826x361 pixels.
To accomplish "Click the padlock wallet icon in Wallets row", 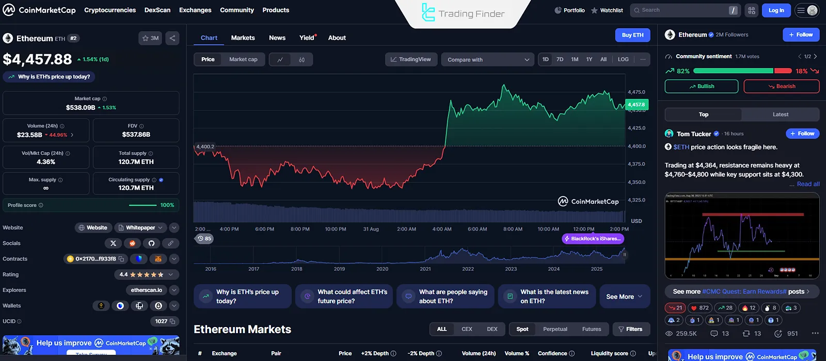I will tap(158, 306).
